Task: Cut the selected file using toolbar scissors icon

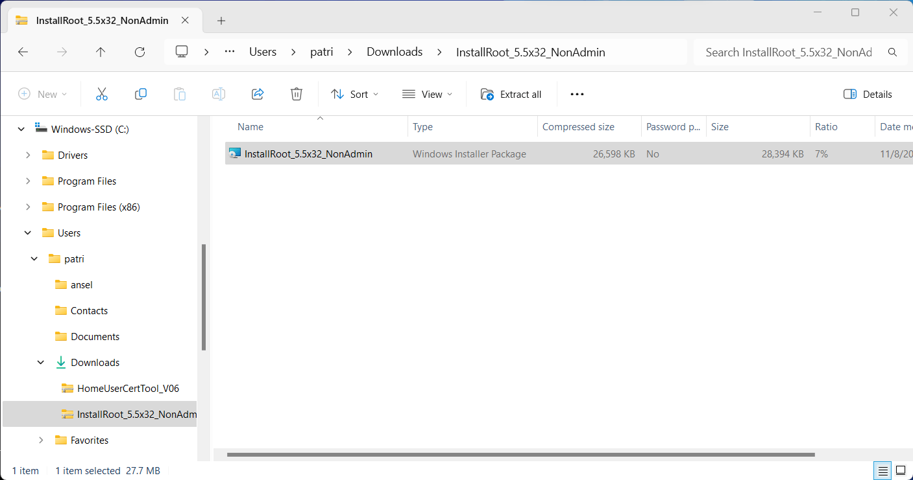Action: [102, 94]
